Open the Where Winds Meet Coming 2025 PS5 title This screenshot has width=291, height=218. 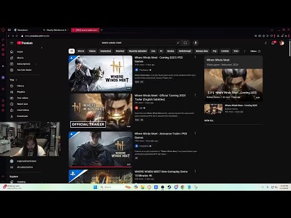coord(159,59)
